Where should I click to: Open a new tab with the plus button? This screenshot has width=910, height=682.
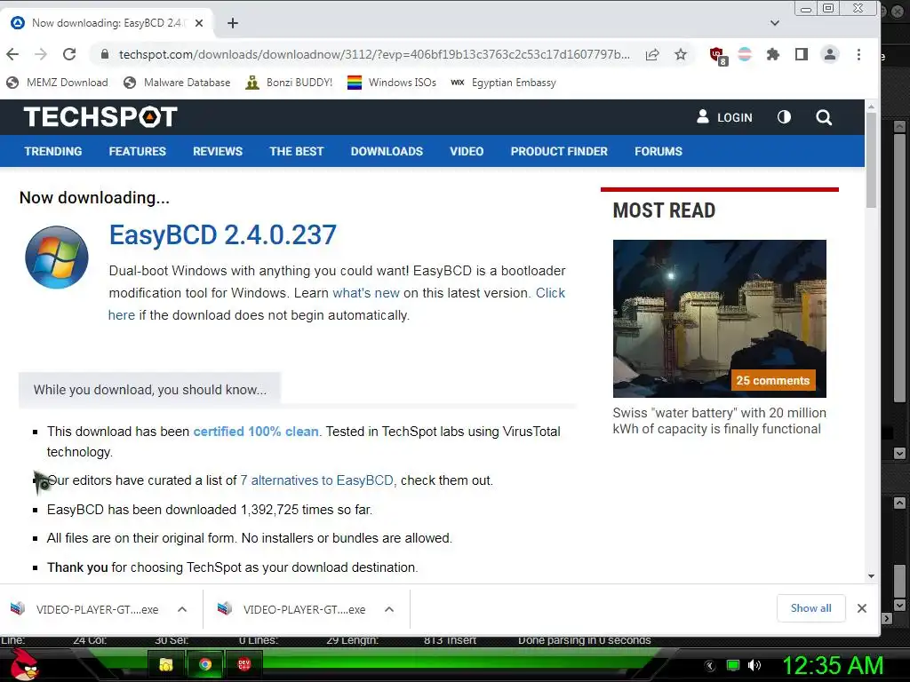tap(233, 23)
